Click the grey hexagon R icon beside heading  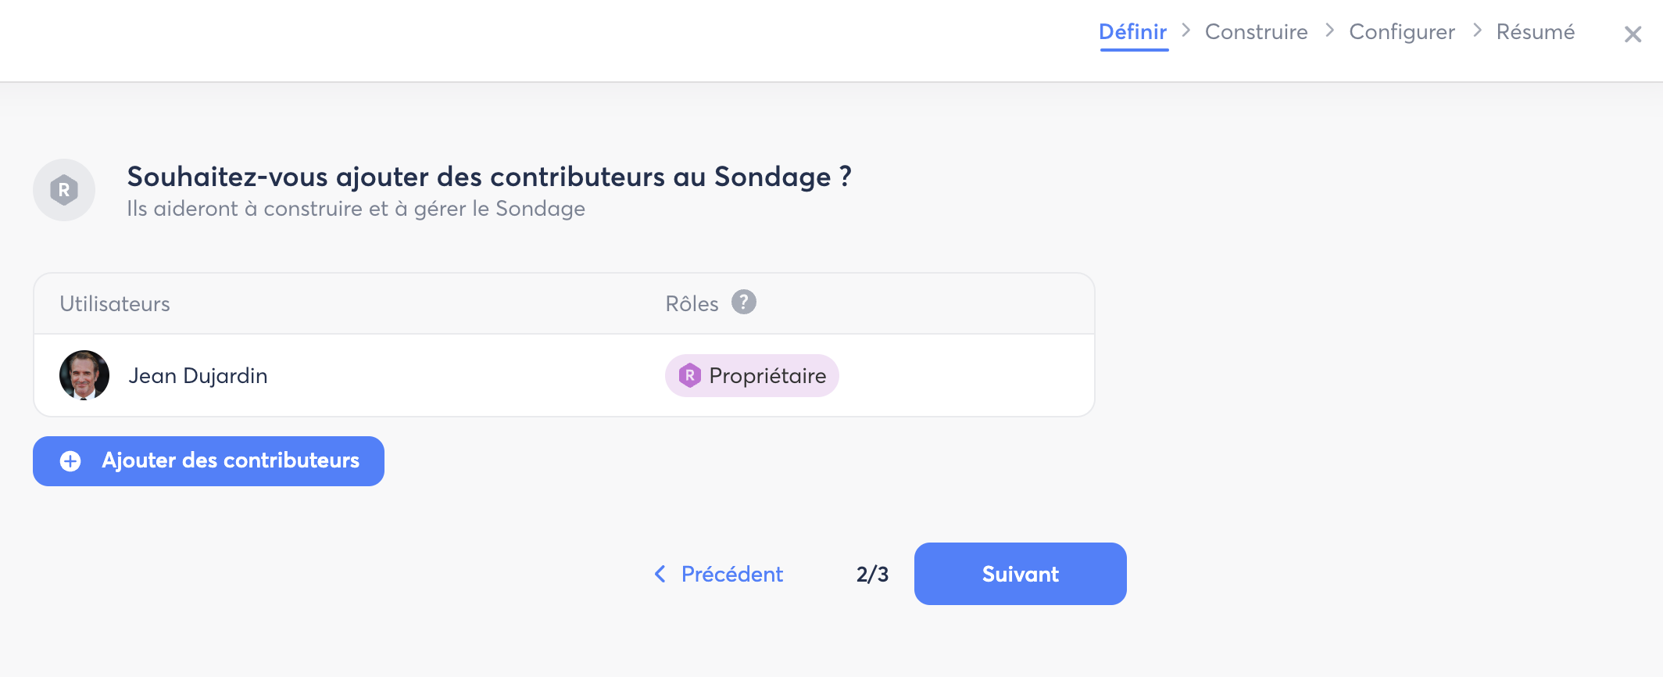64,190
